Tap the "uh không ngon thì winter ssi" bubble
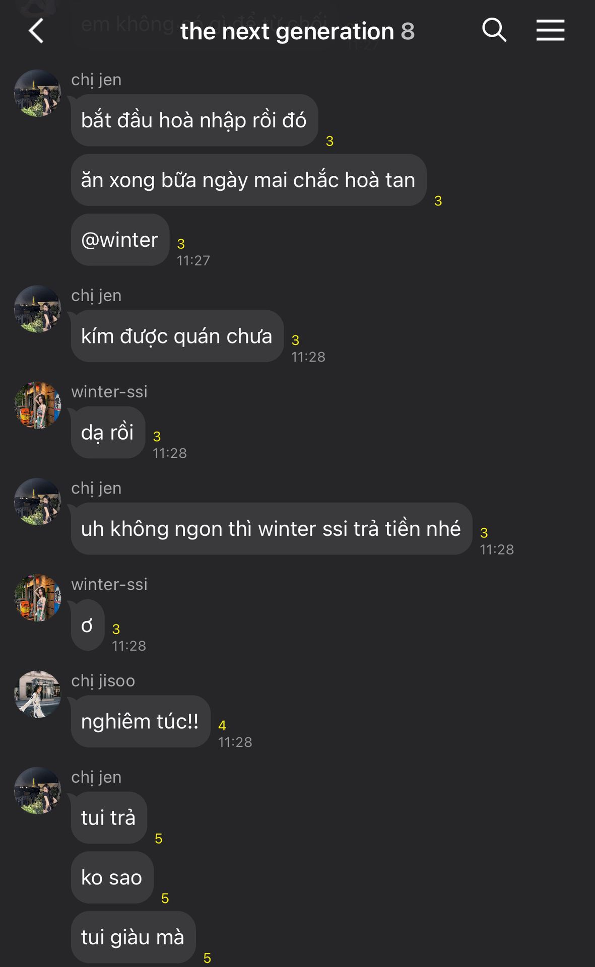This screenshot has height=967, width=595. (272, 529)
